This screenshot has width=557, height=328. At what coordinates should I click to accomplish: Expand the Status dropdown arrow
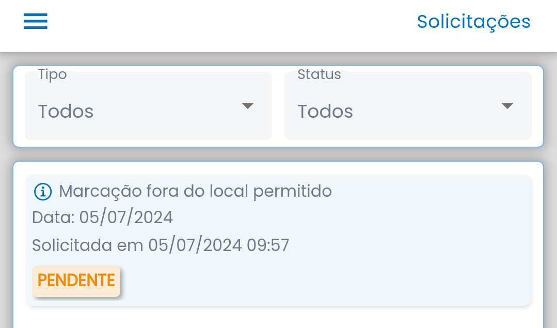click(x=507, y=106)
